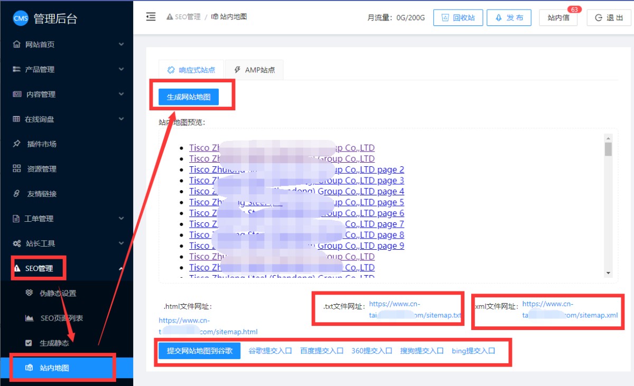Viewport: 634px width, 386px height.
Task: Select the 响应式站点 tab
Action: (x=191, y=70)
